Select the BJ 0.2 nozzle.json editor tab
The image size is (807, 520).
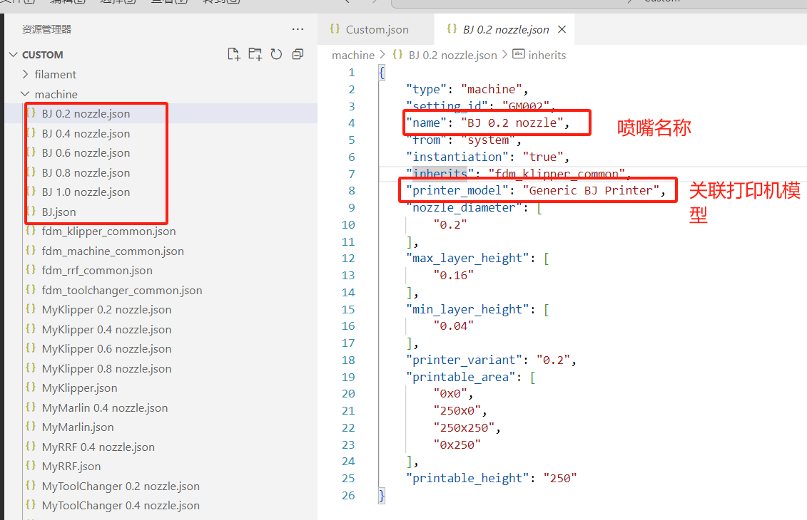click(505, 29)
